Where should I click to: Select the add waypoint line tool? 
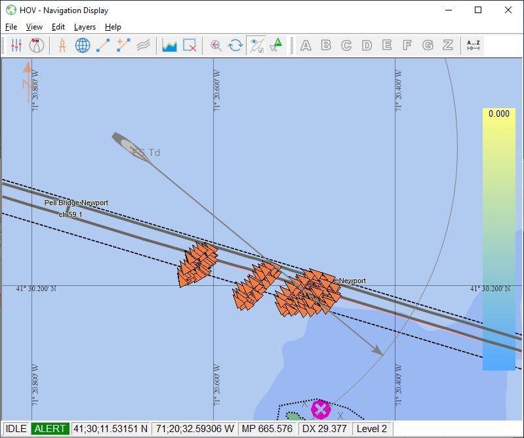pos(123,45)
